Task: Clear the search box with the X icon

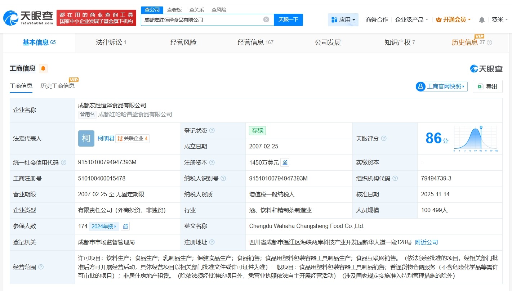Action: tap(266, 19)
